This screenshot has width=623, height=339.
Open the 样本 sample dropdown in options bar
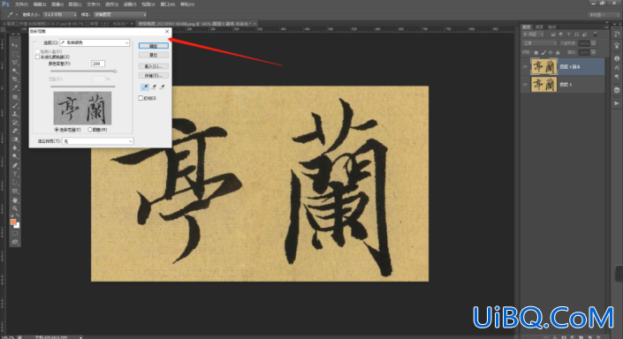[119, 15]
